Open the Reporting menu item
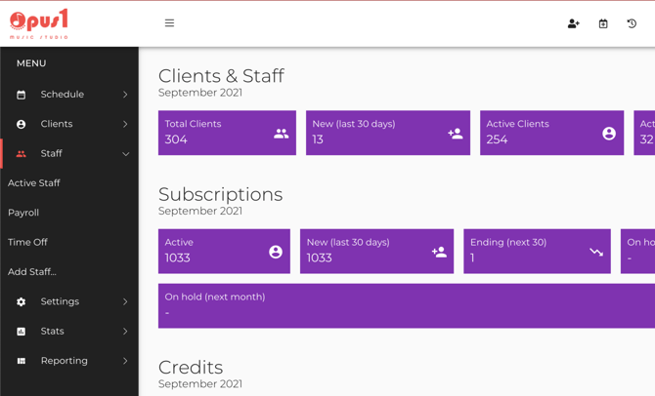 64,361
